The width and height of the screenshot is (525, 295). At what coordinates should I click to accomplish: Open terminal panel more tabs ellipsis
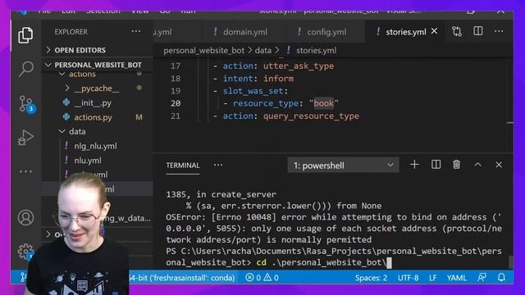pyautogui.click(x=218, y=165)
